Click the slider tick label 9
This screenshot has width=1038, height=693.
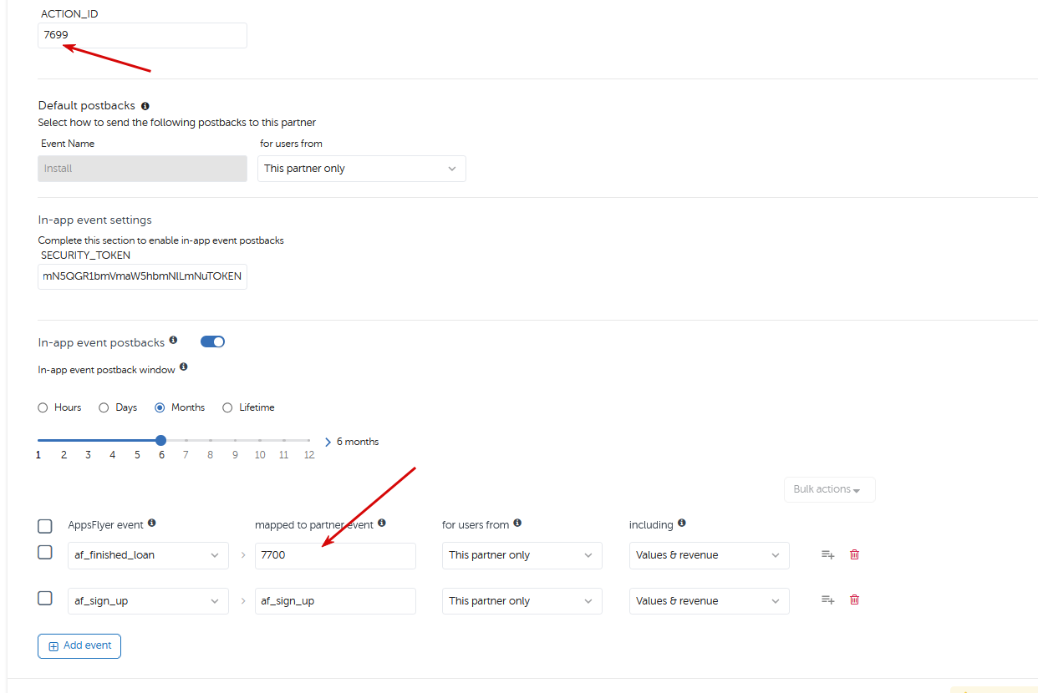(x=235, y=455)
